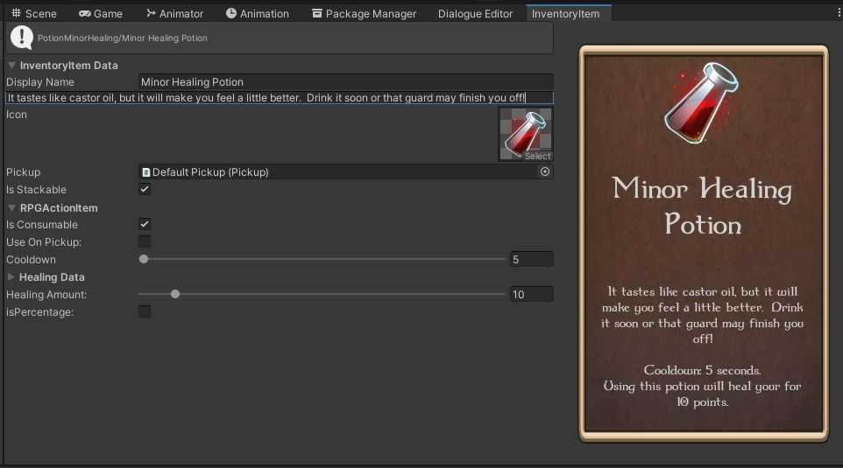Click the warning icon beside PotionMinorHealing header
The width and height of the screenshot is (843, 468).
(22, 38)
